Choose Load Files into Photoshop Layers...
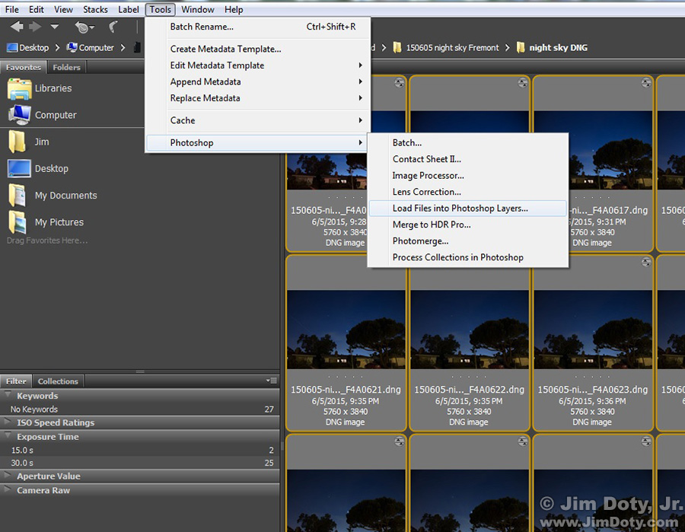The width and height of the screenshot is (685, 532). click(x=468, y=209)
